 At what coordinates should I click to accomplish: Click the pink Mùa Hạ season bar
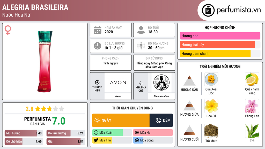pos(153,133)
